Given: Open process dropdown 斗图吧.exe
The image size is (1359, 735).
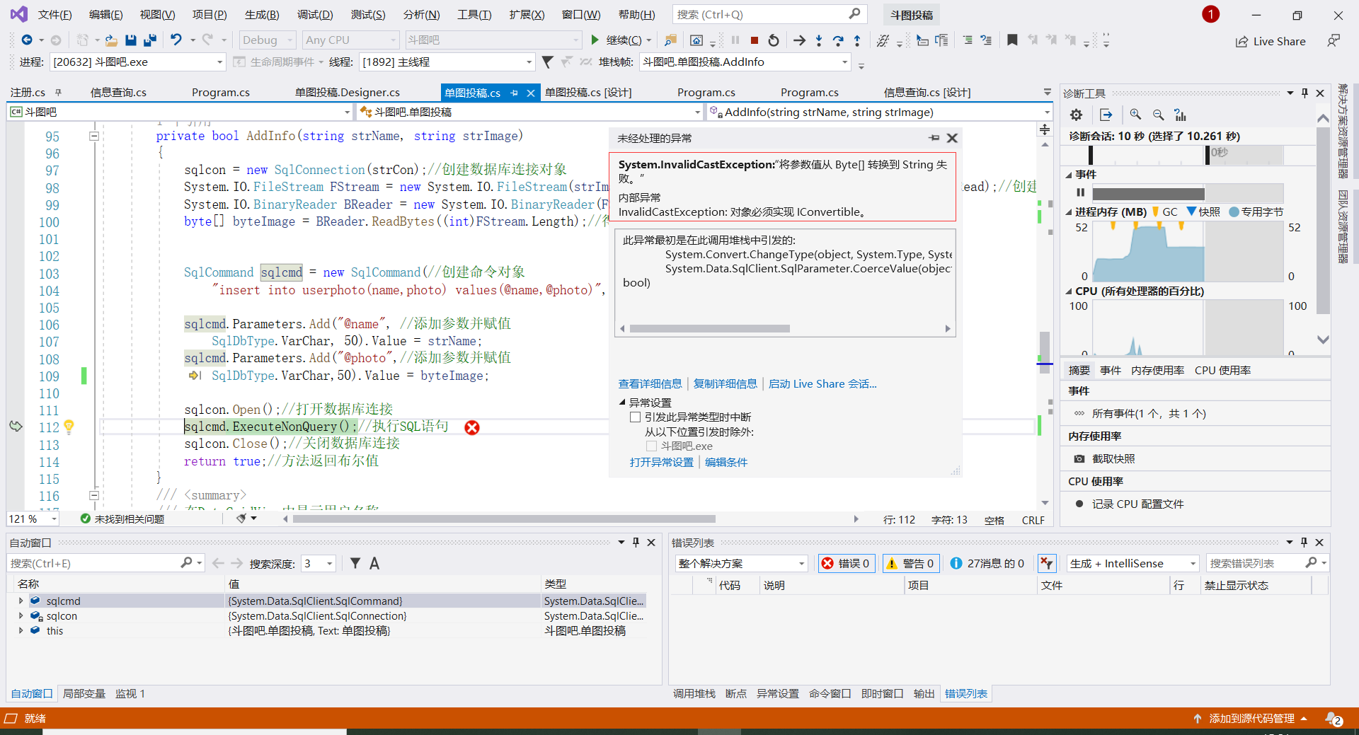Looking at the screenshot, I should pyautogui.click(x=137, y=62).
